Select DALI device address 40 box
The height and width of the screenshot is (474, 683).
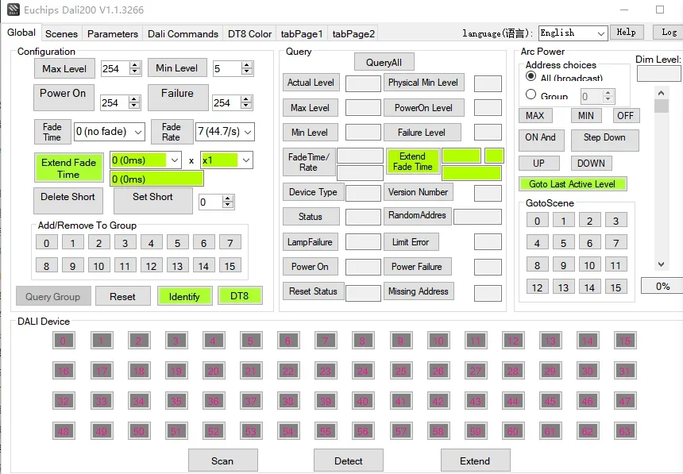[x=363, y=401]
